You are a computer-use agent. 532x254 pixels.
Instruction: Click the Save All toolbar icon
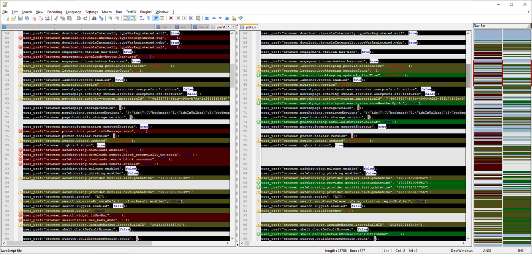pyautogui.click(x=27, y=18)
